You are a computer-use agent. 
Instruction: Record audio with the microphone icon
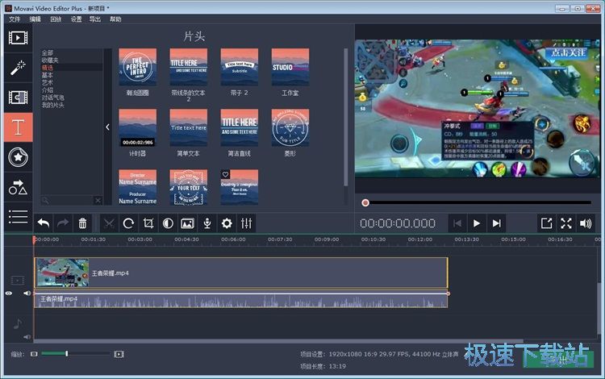click(207, 223)
